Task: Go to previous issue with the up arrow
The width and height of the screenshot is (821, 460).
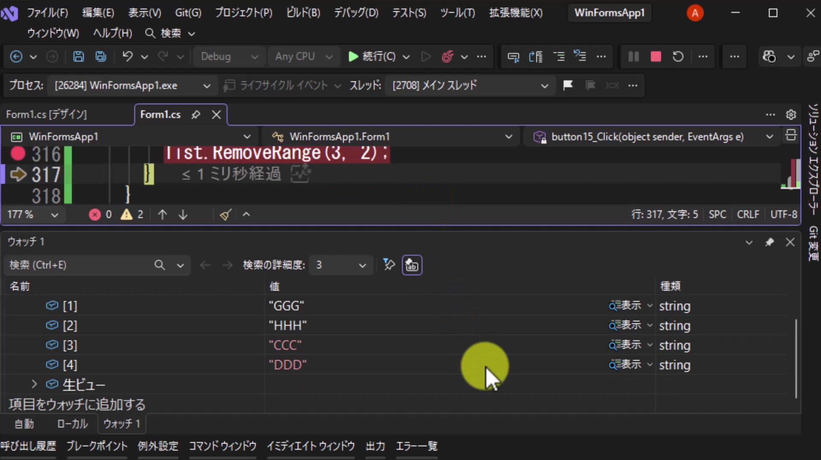Action: click(x=162, y=215)
